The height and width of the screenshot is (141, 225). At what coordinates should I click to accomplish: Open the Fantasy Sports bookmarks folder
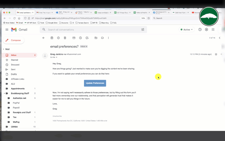pos(82,23)
